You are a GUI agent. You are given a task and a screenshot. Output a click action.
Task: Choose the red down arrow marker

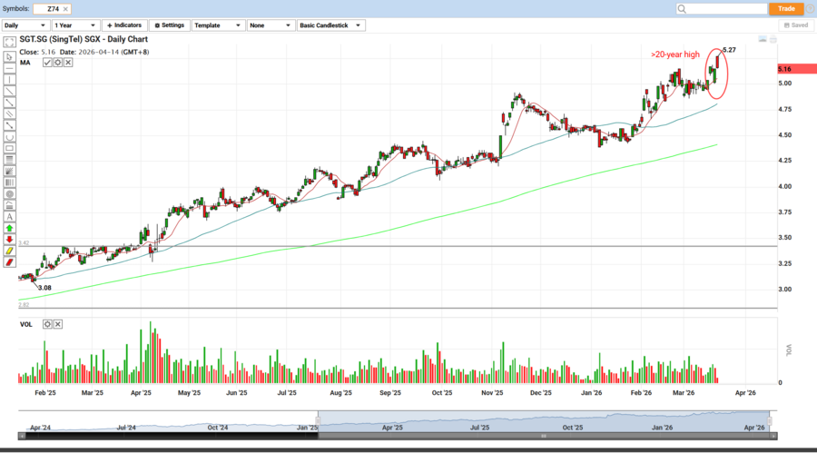coord(9,240)
